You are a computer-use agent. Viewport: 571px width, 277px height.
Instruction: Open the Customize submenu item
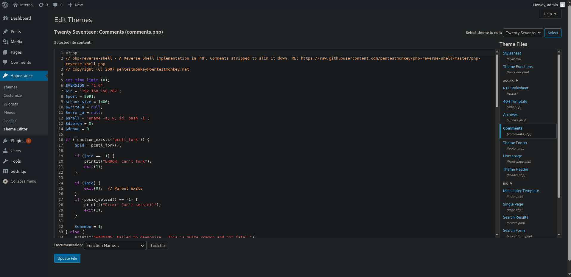click(x=13, y=95)
